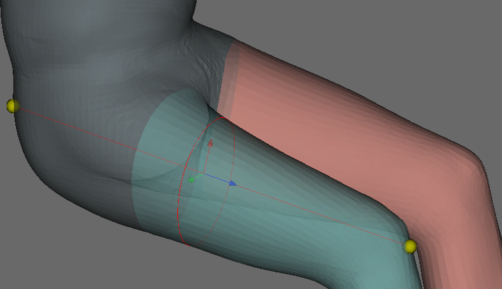The width and height of the screenshot is (502, 289).
Task: Select the right yellow sphere handle
Action: pos(410,246)
